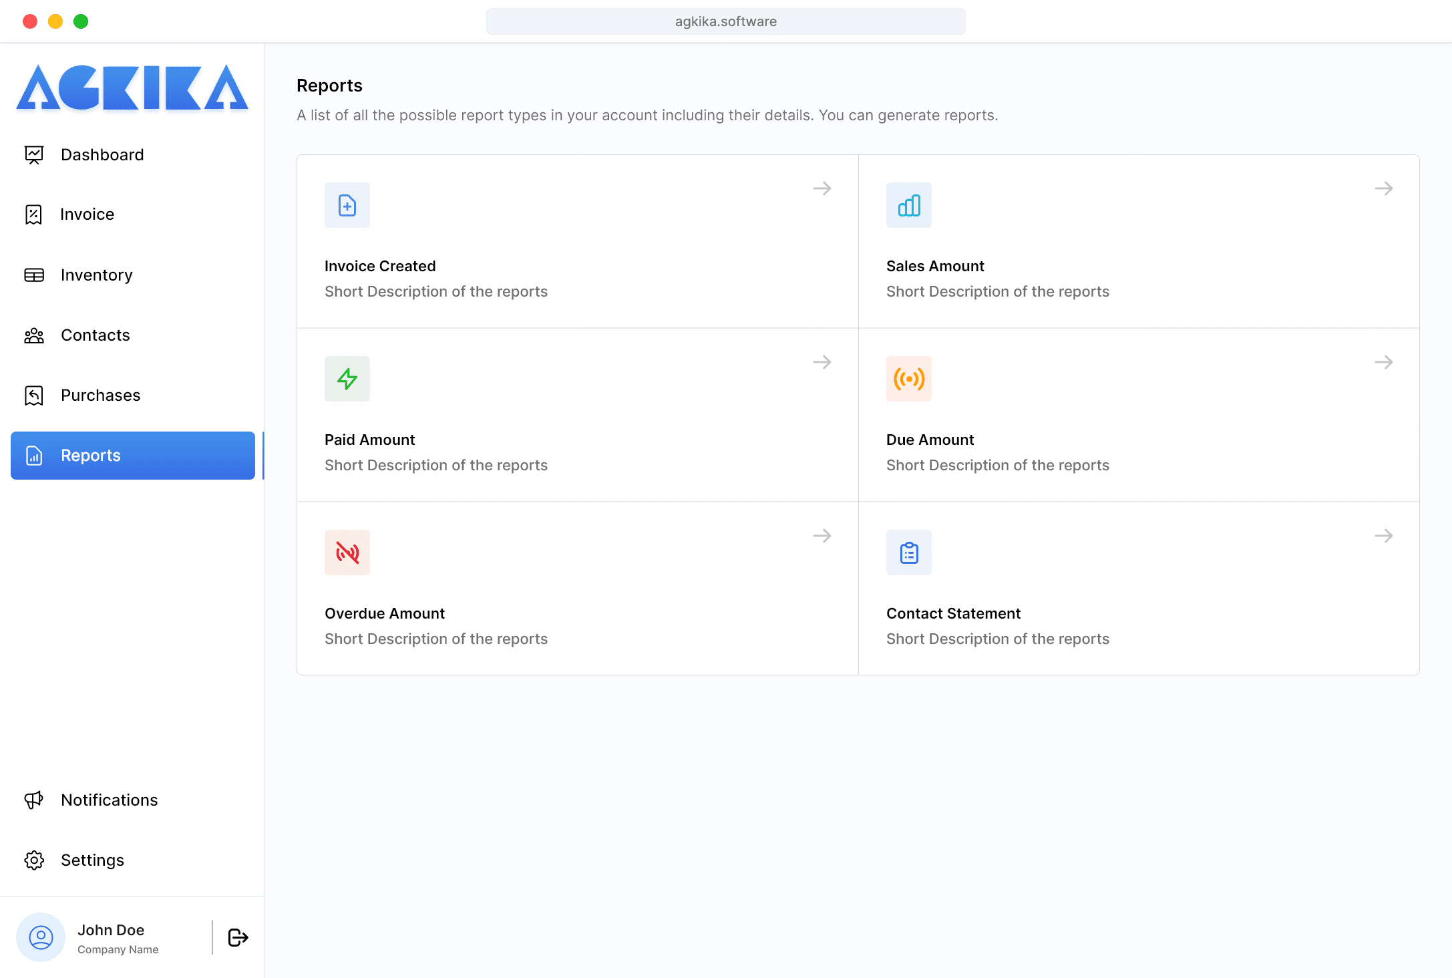Click the red Overdue Amount crossed-signal icon
This screenshot has width=1452, height=978.
tap(347, 552)
